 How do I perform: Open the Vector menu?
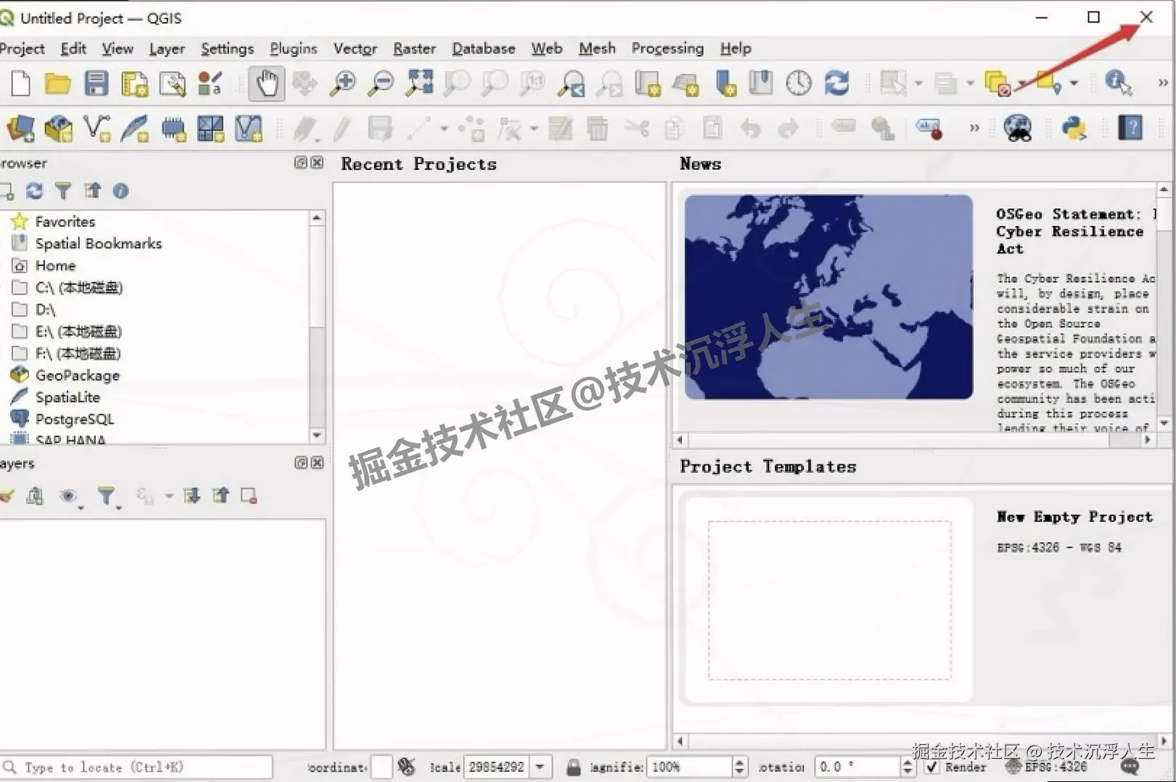click(x=355, y=49)
